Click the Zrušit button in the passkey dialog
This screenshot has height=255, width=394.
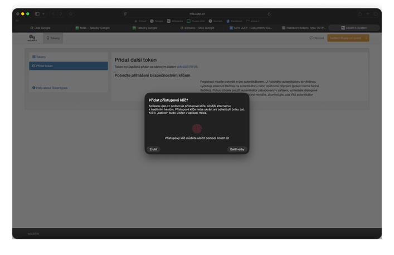coord(153,149)
